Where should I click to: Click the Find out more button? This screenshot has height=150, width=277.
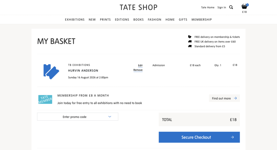coord(224,98)
